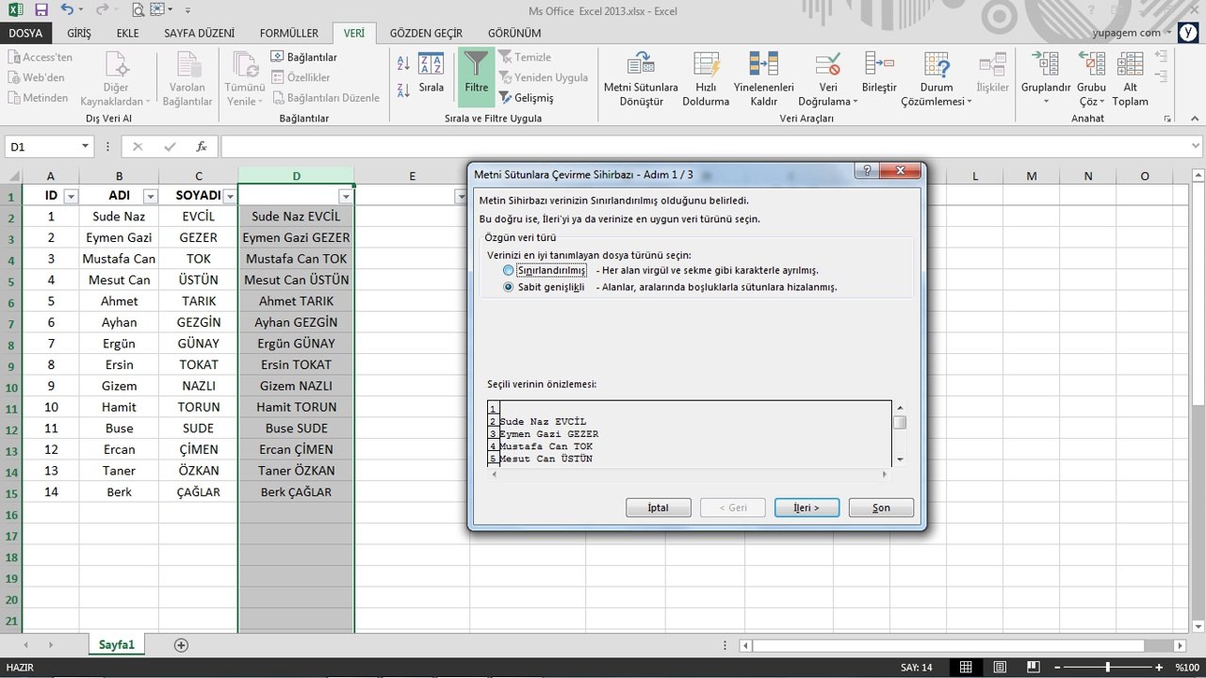Select the Sayfa1 sheet tab
Screen dimensions: 1206x678
(x=117, y=645)
